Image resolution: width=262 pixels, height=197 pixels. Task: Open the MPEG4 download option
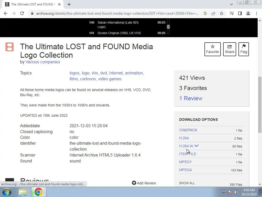click(x=185, y=170)
